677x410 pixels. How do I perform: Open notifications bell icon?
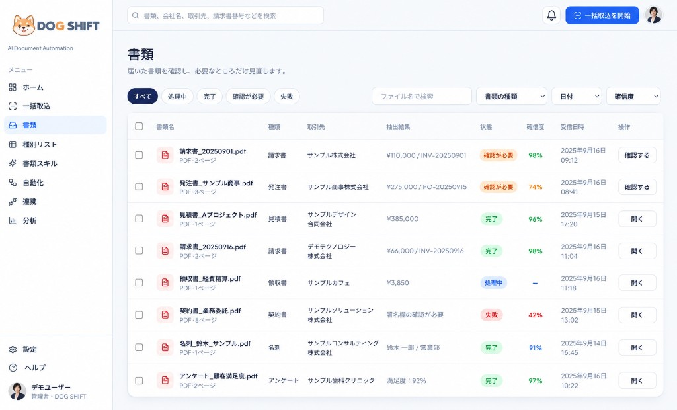551,16
